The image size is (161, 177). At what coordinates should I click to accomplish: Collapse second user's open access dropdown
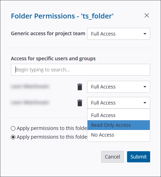(119, 103)
